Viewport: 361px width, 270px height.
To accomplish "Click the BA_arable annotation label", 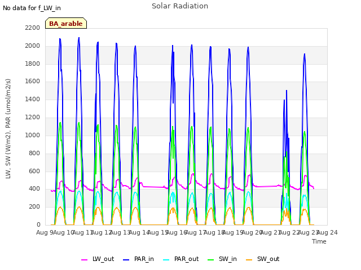I will 66,24.
